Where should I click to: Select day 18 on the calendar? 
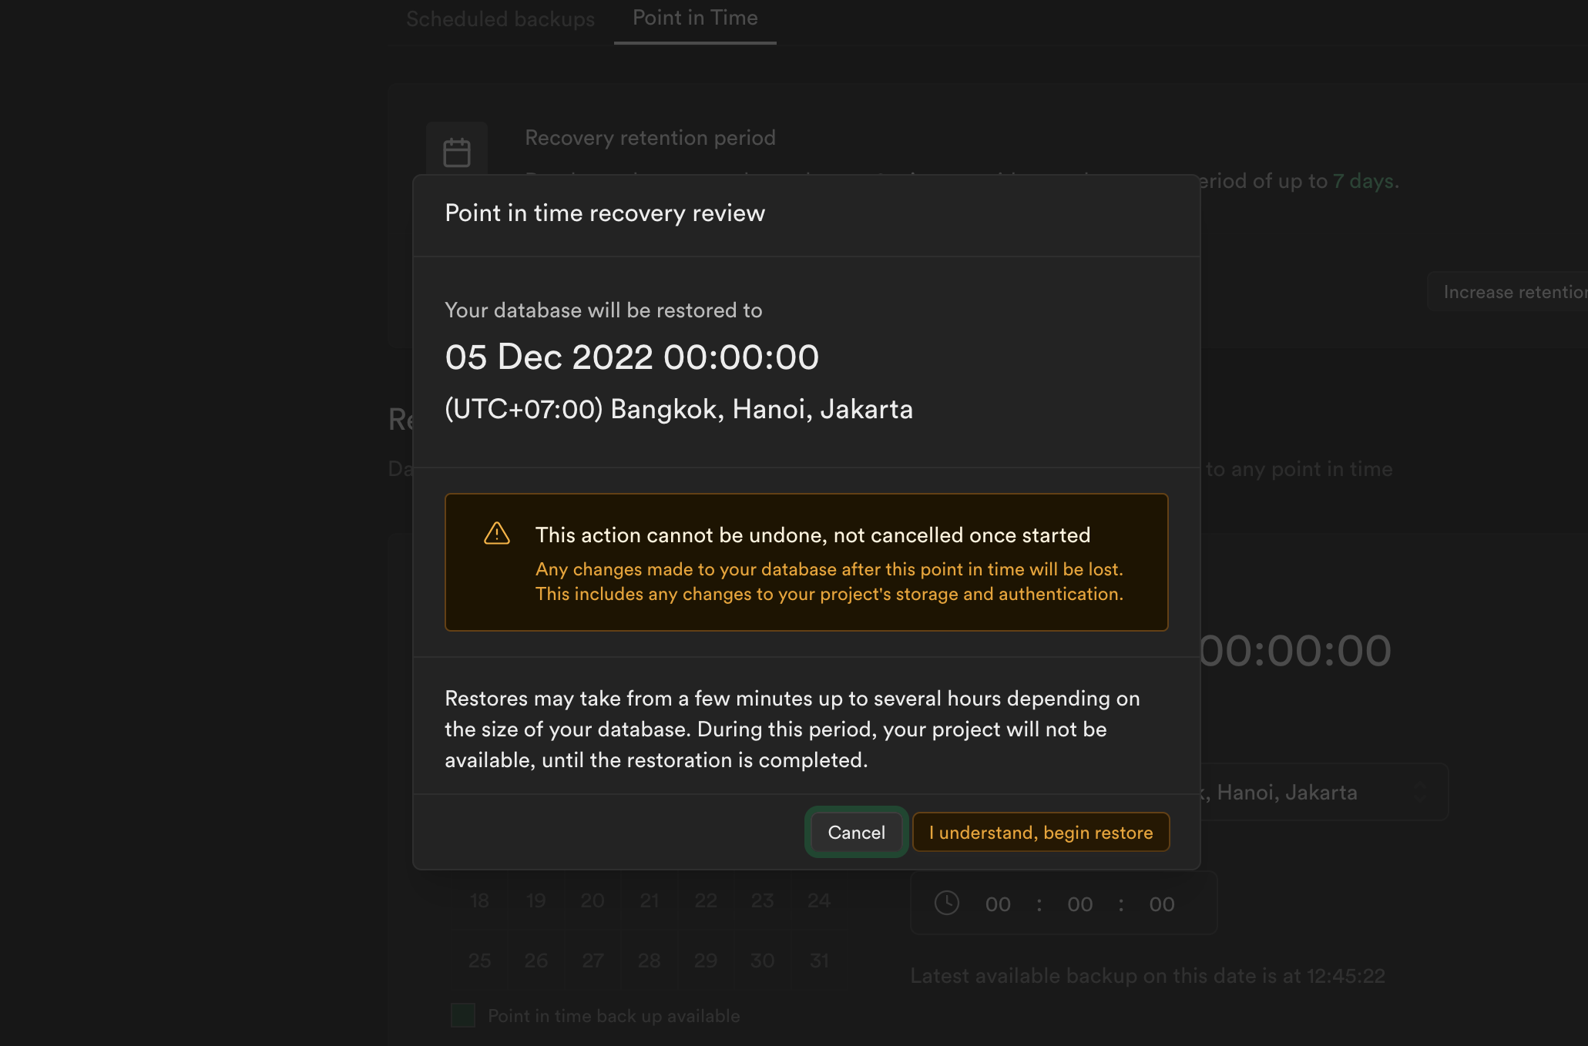pyautogui.click(x=478, y=900)
